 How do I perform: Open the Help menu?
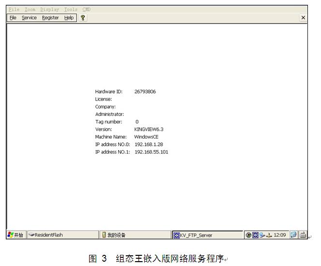(x=69, y=18)
